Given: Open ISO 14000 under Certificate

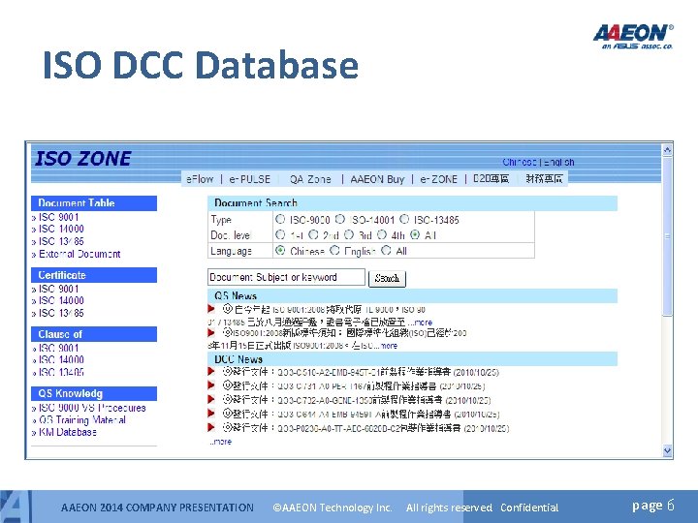Looking at the screenshot, I should pyautogui.click(x=61, y=300).
